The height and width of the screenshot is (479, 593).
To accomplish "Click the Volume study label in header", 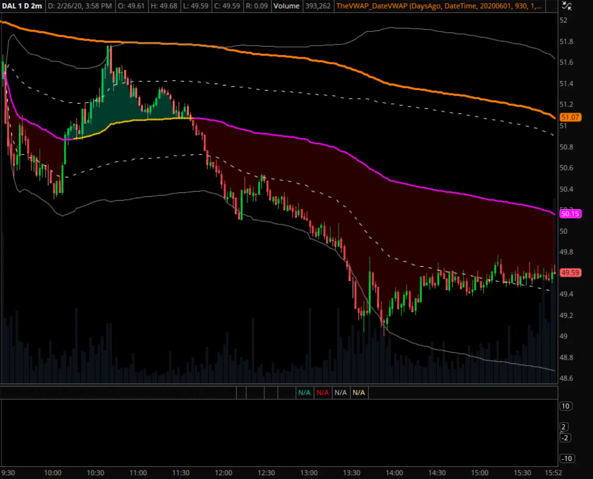I will tap(286, 6).
